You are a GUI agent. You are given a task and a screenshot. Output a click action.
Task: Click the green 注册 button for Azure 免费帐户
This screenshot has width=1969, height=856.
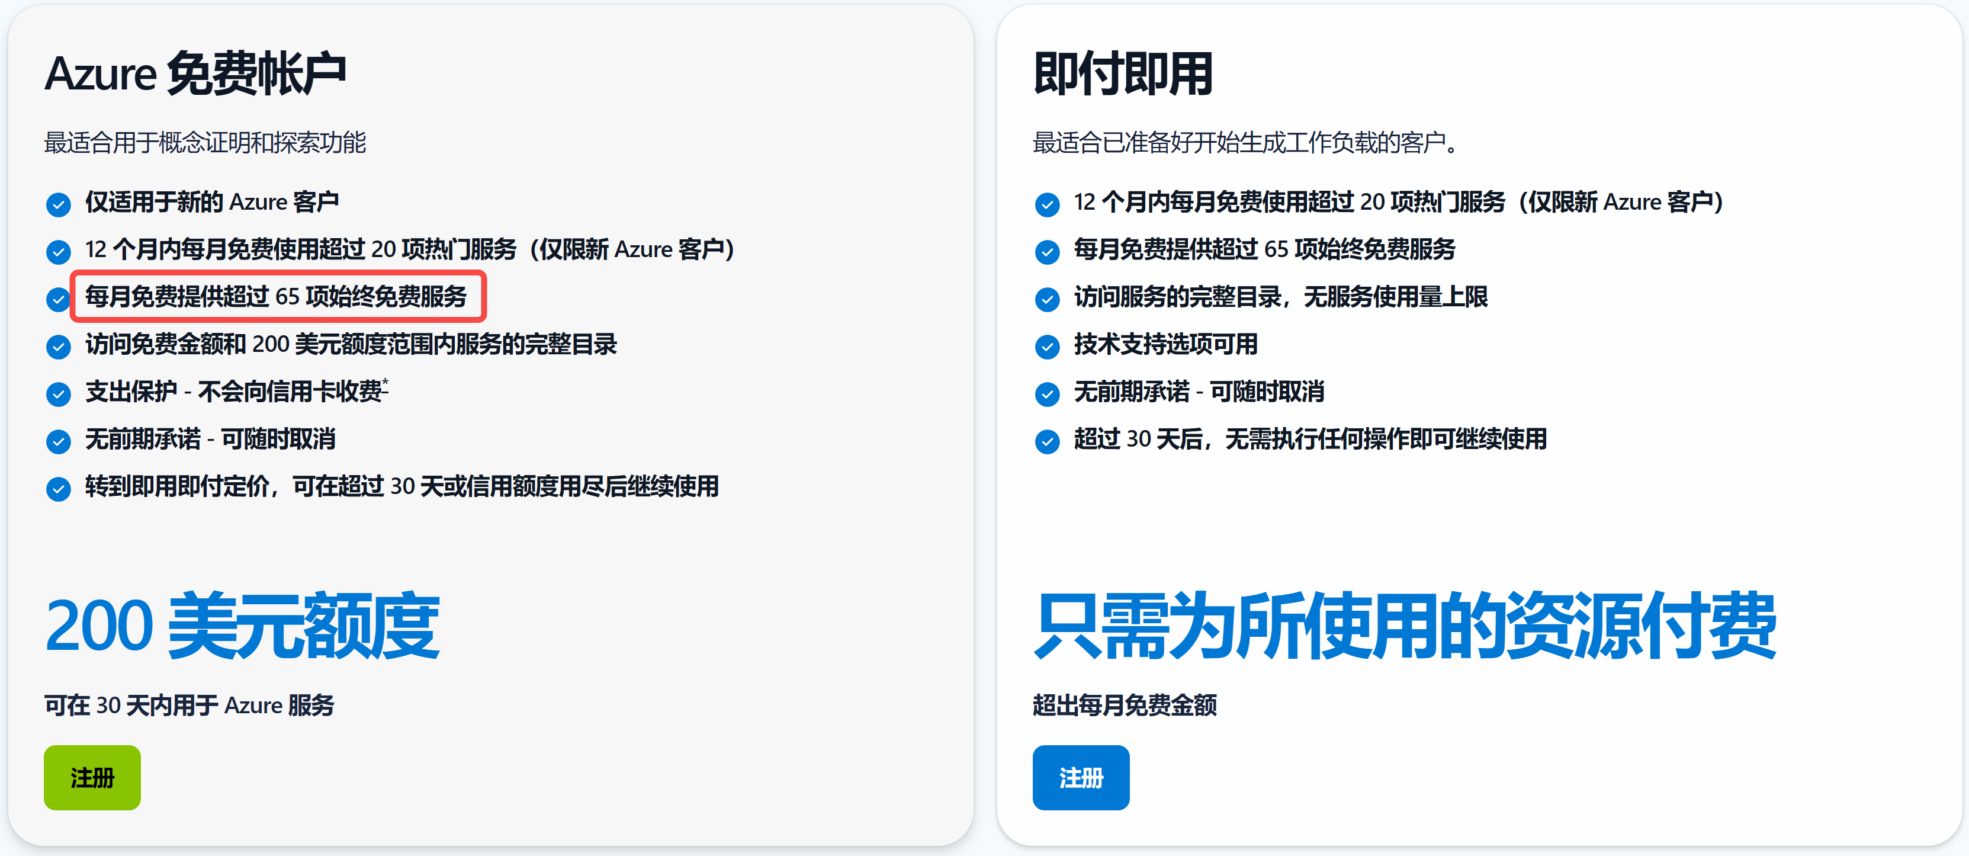click(92, 777)
